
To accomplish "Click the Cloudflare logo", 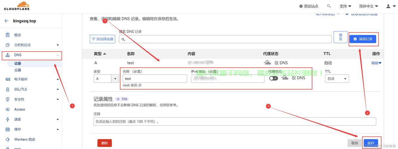I will pyautogui.click(x=17, y=6).
